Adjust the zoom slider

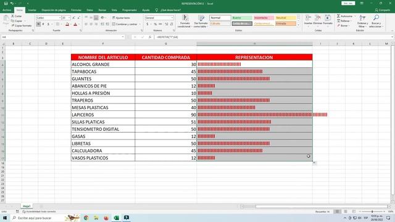pyautogui.click(x=372, y=212)
